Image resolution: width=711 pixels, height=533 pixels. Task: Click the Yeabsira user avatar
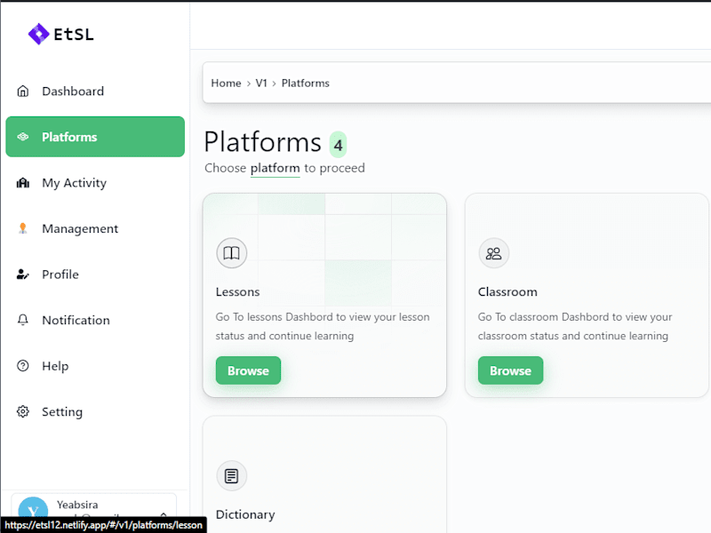[33, 512]
